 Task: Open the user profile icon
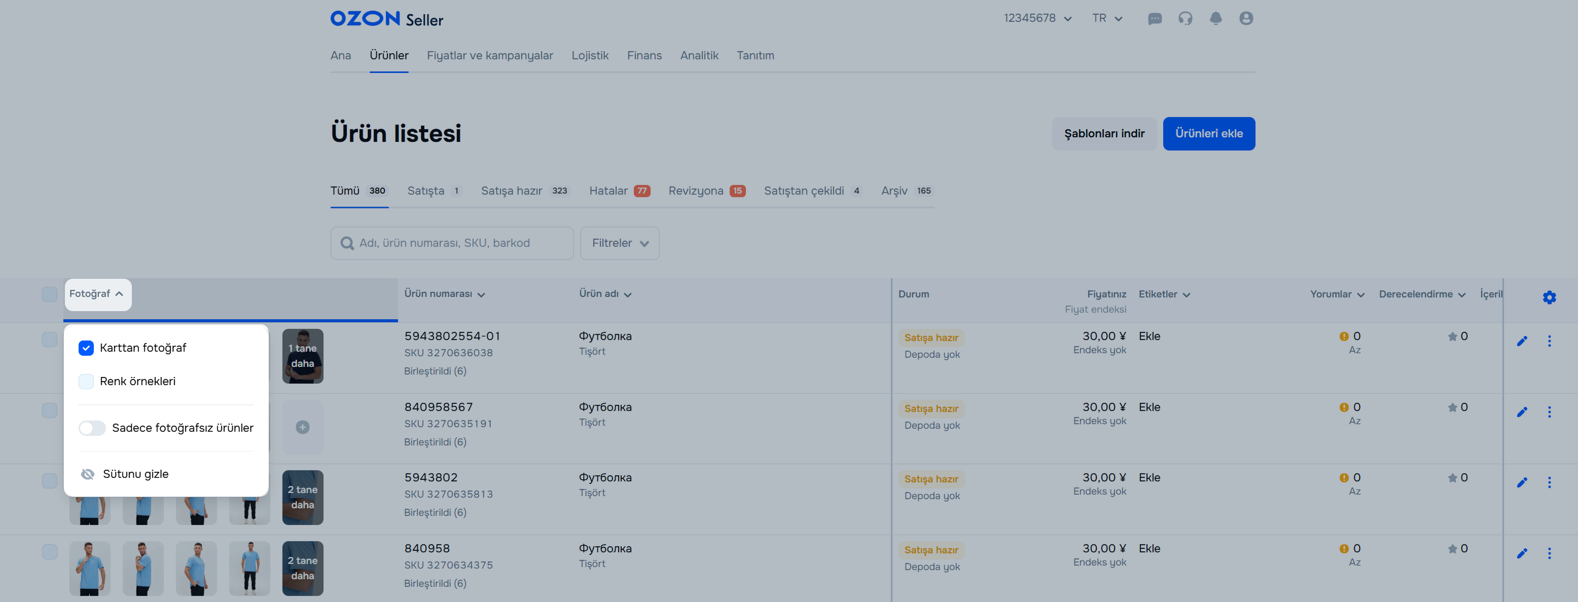[1245, 19]
